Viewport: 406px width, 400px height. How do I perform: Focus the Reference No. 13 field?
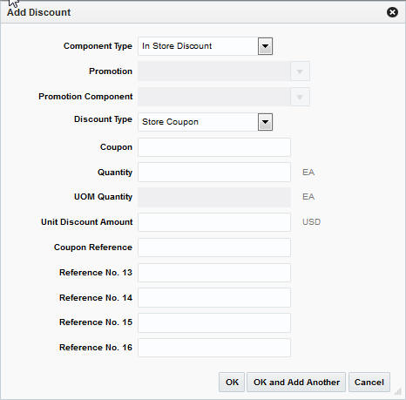(214, 273)
